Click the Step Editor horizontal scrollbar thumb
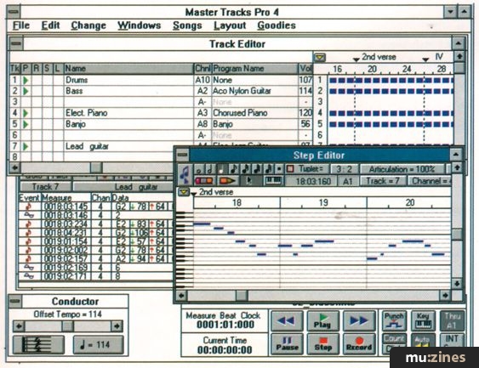This screenshot has height=368, width=479. [242, 296]
